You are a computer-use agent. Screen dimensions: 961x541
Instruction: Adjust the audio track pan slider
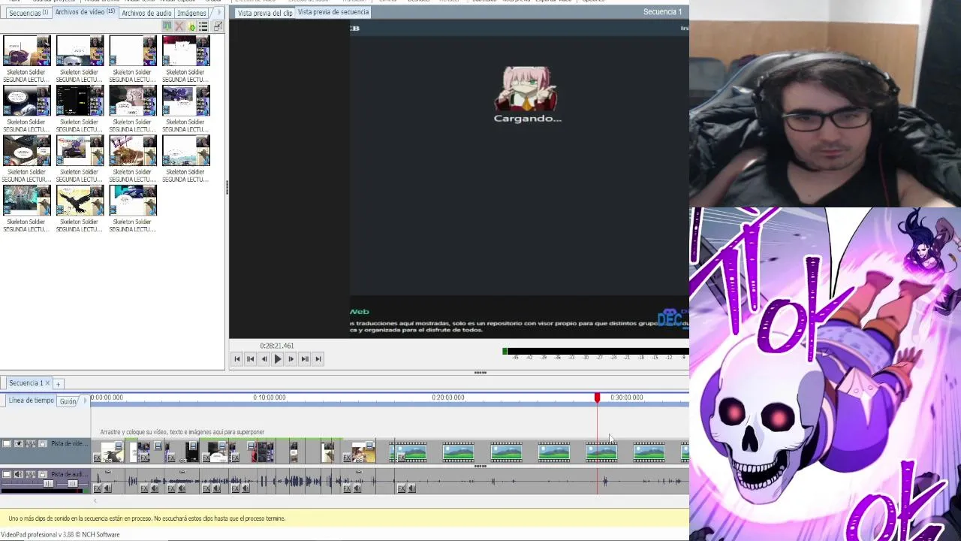pyautogui.click(x=73, y=483)
